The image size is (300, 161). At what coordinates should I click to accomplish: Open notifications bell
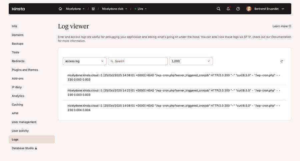(228, 9)
